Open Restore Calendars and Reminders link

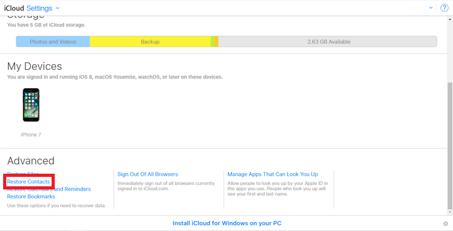coord(49,189)
